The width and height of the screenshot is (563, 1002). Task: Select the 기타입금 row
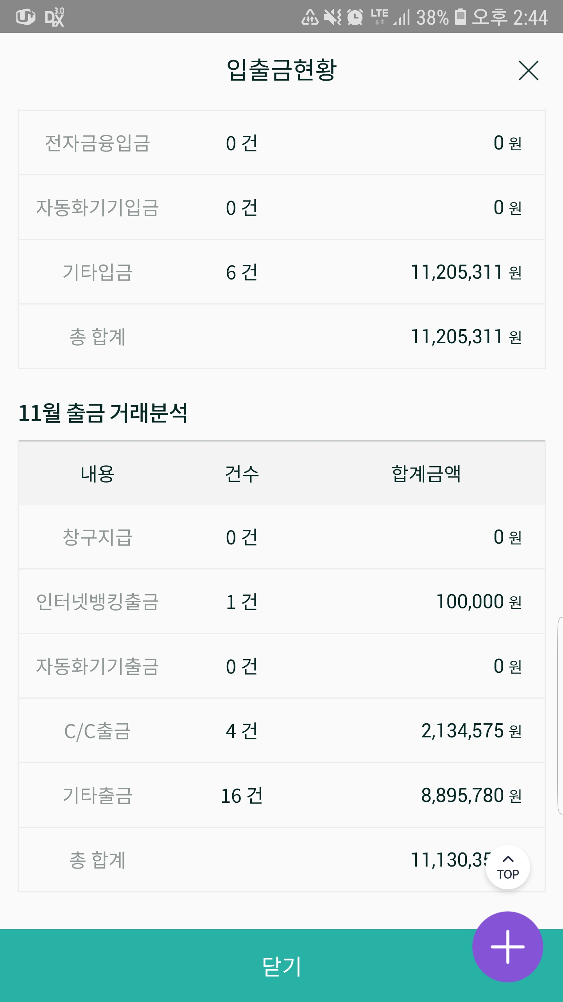pos(281,272)
